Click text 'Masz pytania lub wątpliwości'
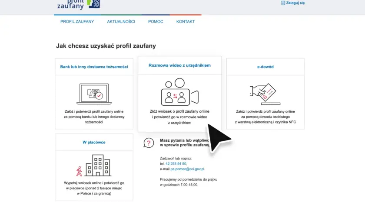 tap(184, 140)
